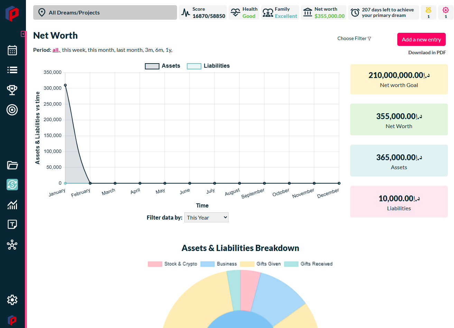Open the gold medal badge counter
Image resolution: width=454 pixels, height=328 pixels.
pos(428,12)
